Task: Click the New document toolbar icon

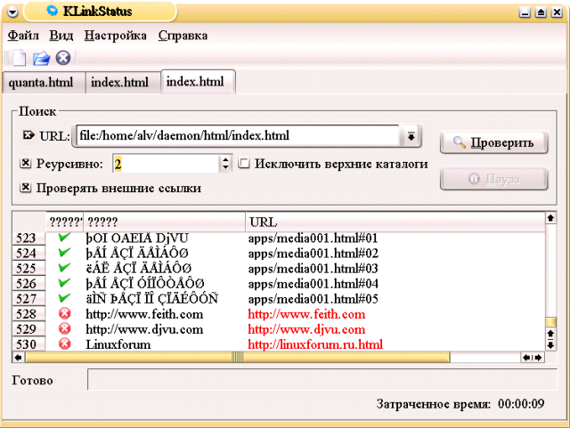Action: click(x=18, y=59)
